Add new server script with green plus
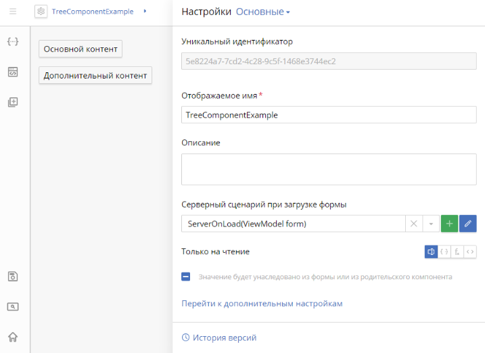This screenshot has height=353, width=485. tap(449, 223)
